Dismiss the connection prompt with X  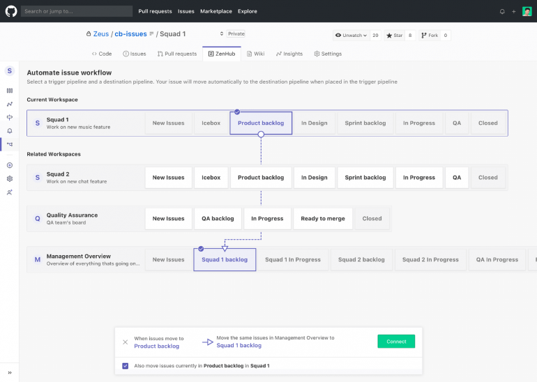point(126,342)
